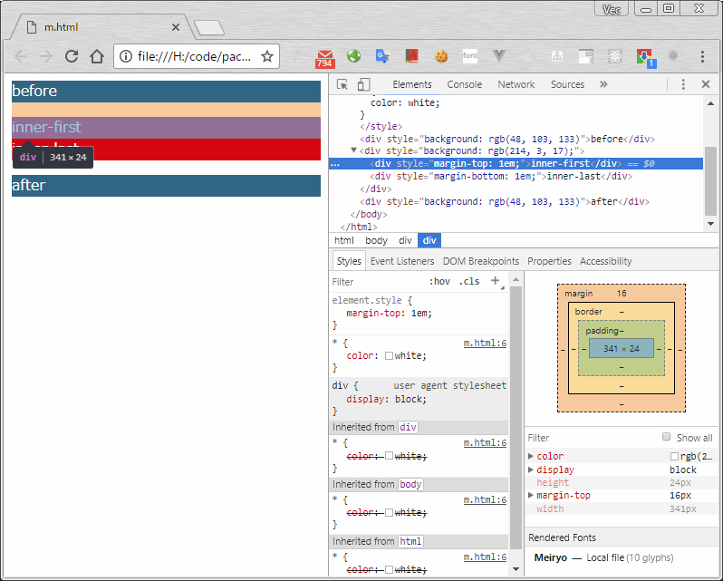723x581 pixels.
Task: Open the font extension icon
Action: (x=470, y=56)
